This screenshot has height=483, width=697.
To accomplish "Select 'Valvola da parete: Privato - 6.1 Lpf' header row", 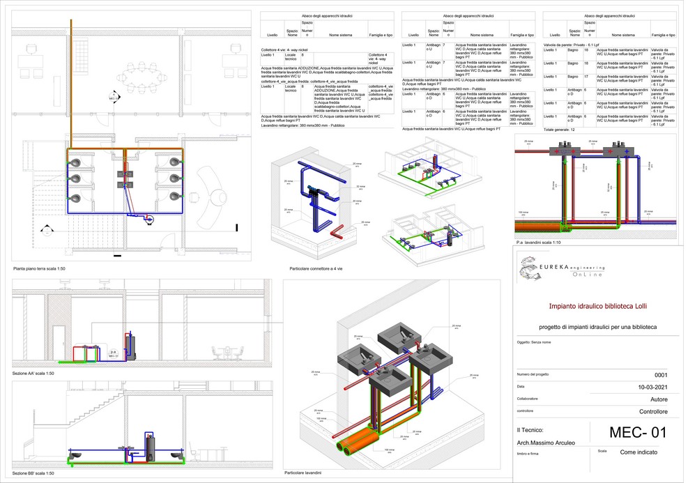I will coord(572,45).
